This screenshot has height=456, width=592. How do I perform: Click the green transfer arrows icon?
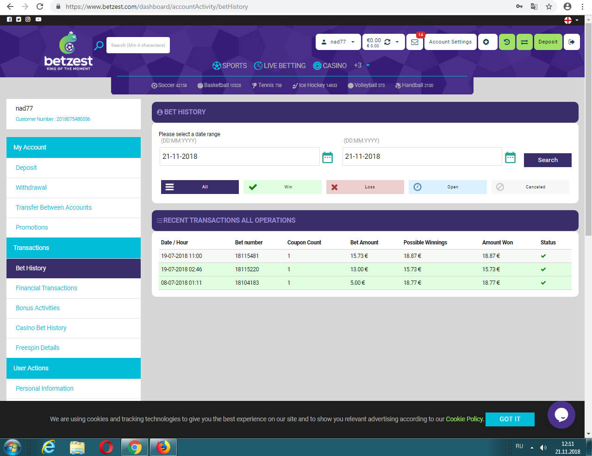pos(524,42)
